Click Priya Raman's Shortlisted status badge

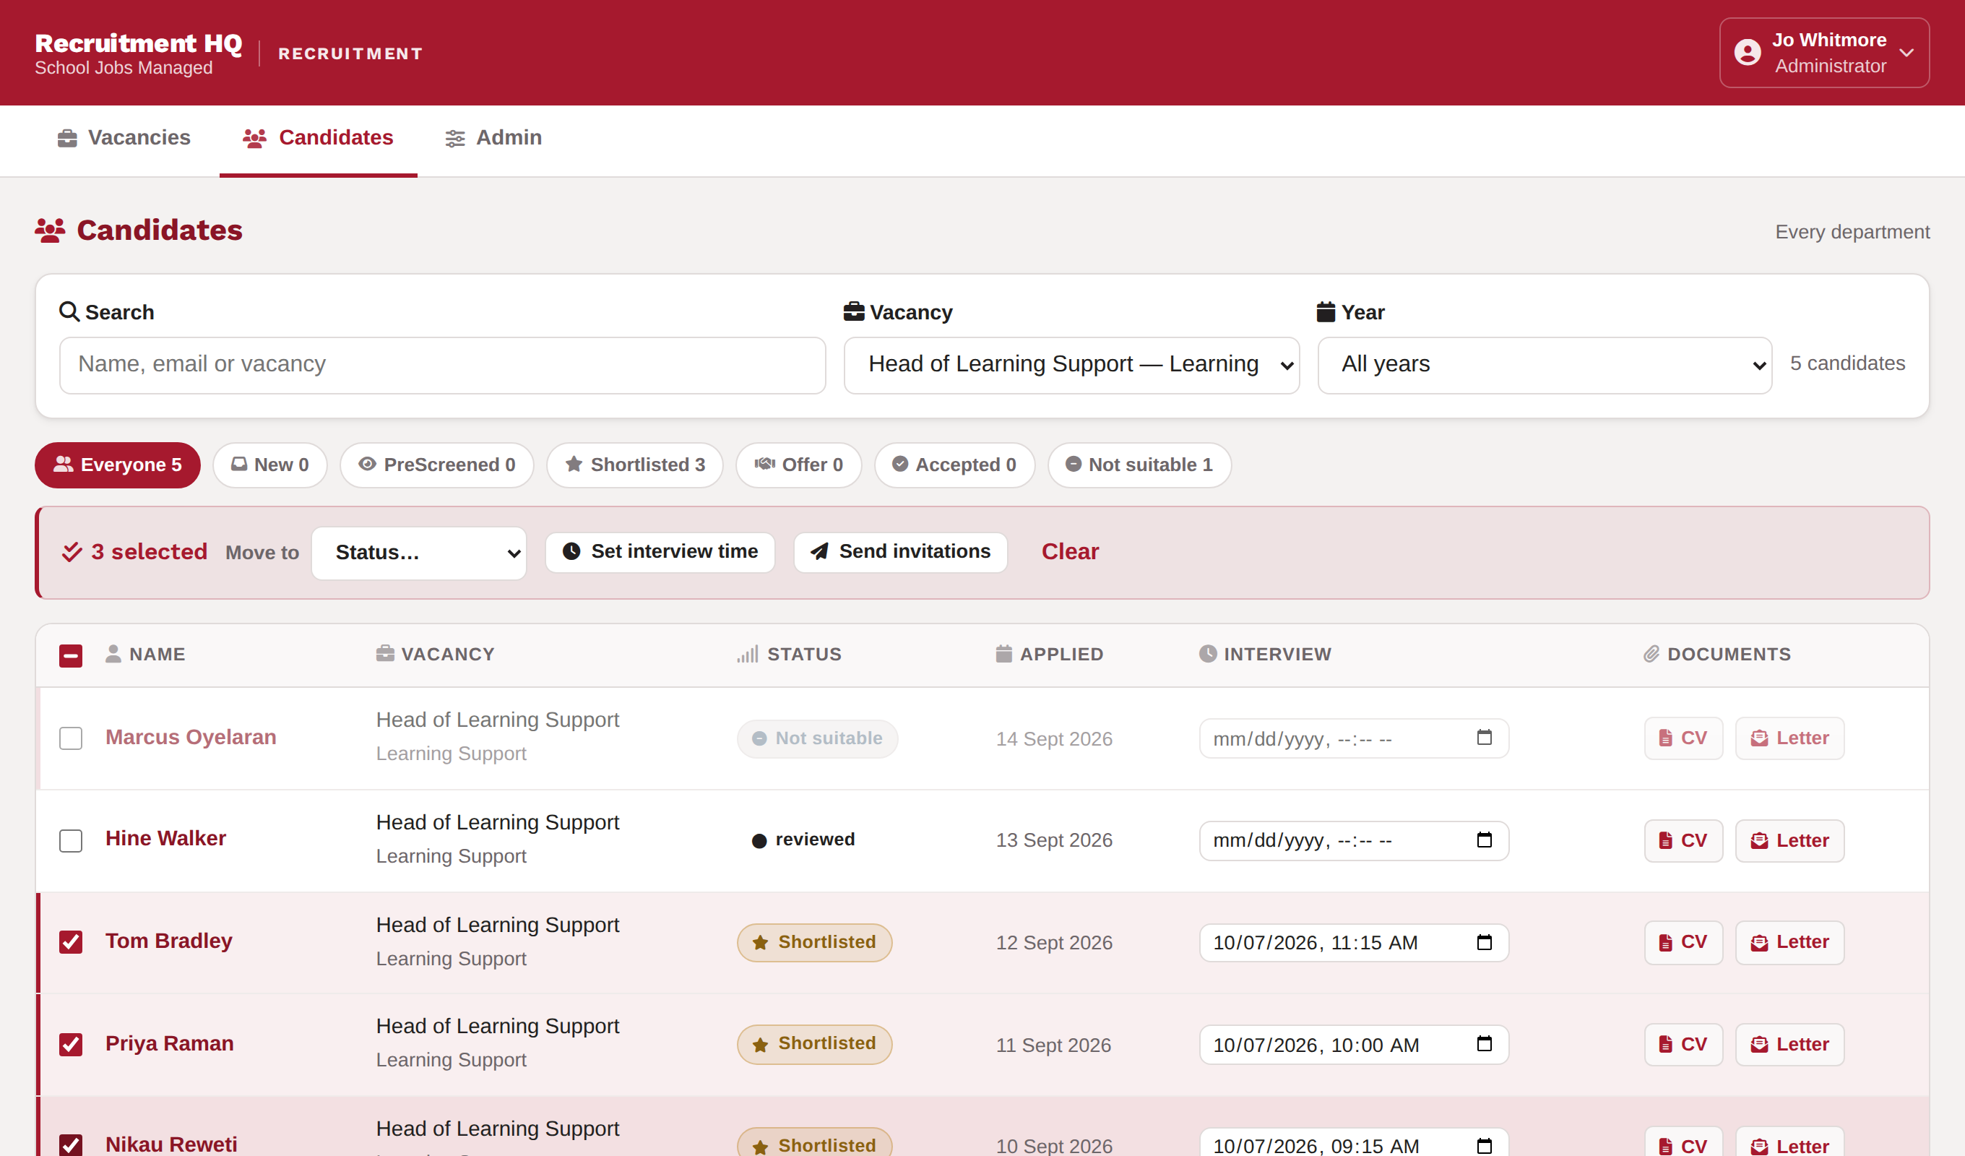(814, 1044)
